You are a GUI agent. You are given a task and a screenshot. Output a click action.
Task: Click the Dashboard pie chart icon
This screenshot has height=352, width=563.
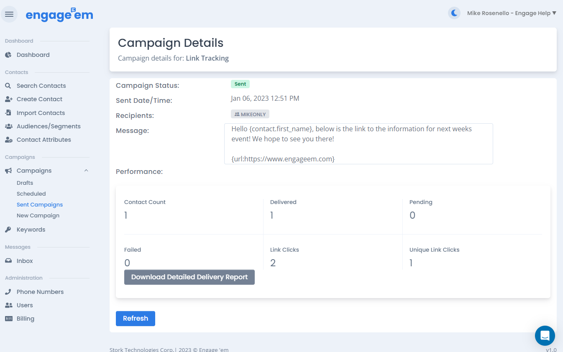[8, 55]
